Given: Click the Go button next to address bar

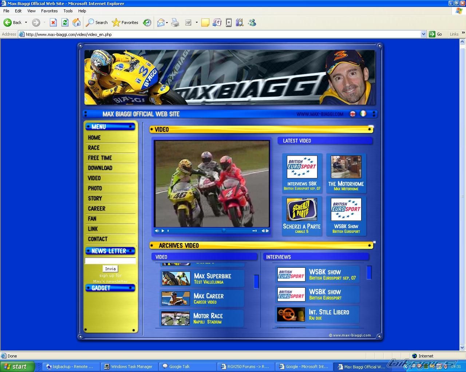Looking at the screenshot, I should click(x=436, y=34).
